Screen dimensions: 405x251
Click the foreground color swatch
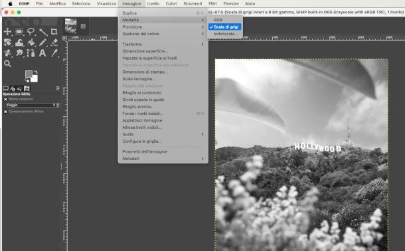29,74
